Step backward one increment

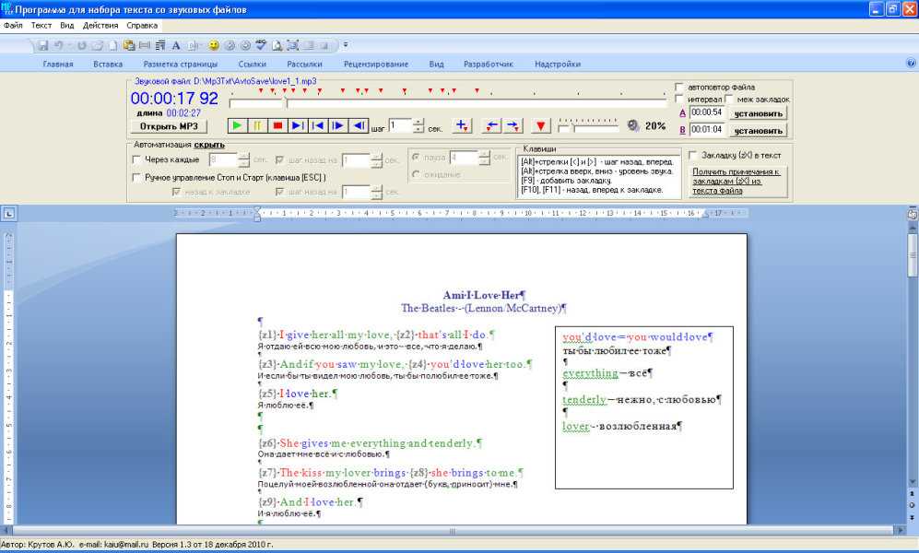358,125
